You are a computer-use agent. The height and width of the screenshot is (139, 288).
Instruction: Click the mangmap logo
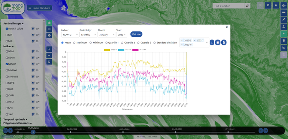point(13,8)
